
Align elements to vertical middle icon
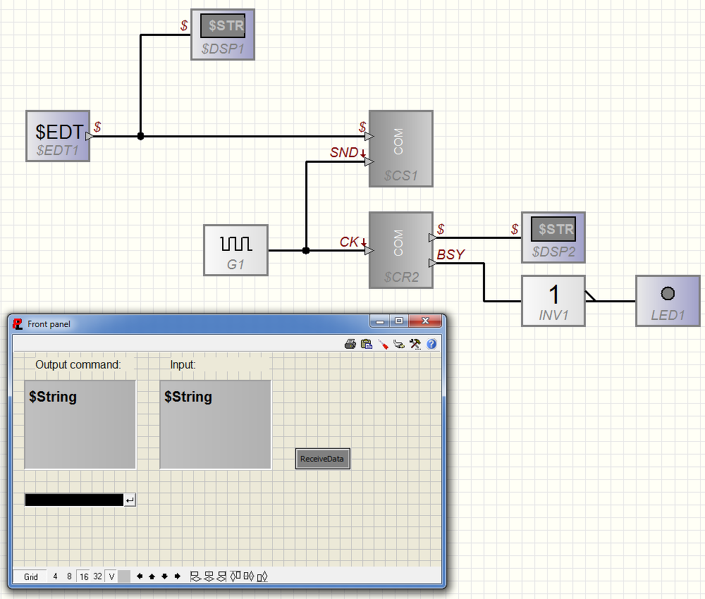(x=249, y=576)
